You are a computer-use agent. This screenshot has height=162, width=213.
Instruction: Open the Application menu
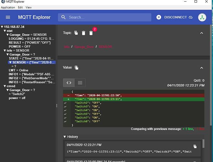(8, 7)
